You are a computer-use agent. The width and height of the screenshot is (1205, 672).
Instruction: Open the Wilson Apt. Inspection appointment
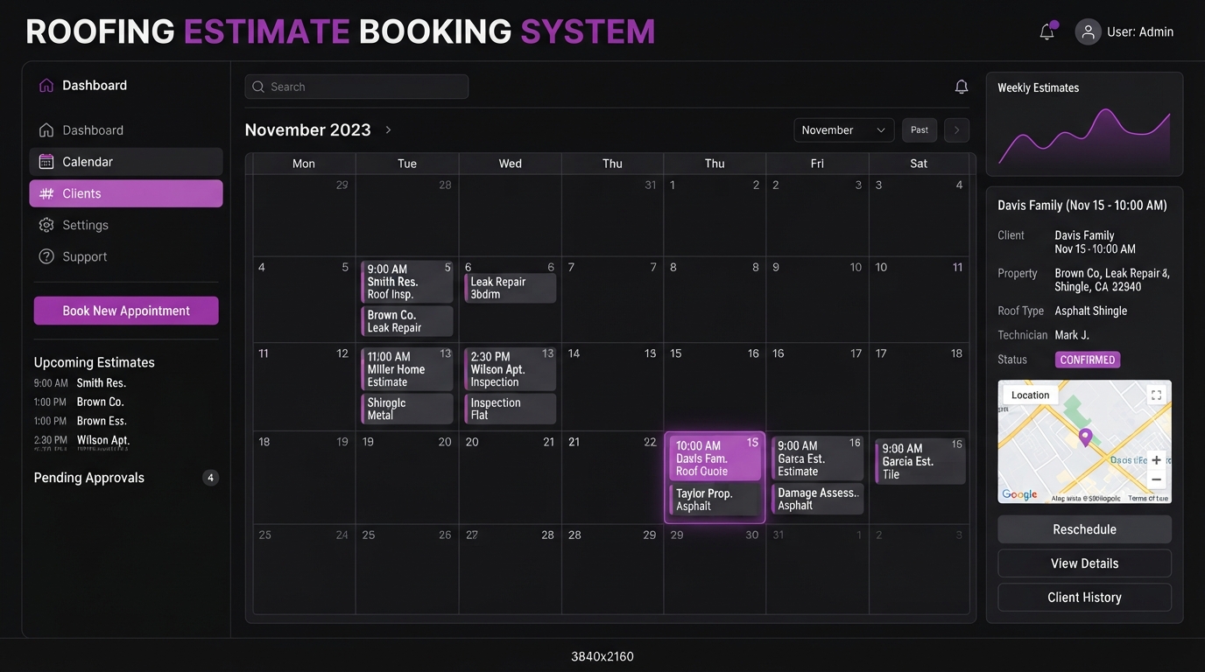pyautogui.click(x=510, y=369)
